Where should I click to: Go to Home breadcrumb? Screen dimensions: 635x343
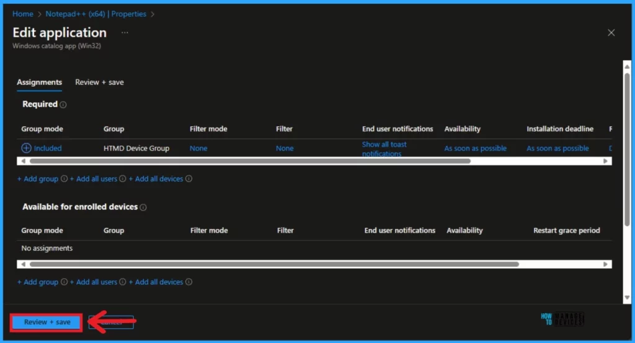click(x=23, y=14)
